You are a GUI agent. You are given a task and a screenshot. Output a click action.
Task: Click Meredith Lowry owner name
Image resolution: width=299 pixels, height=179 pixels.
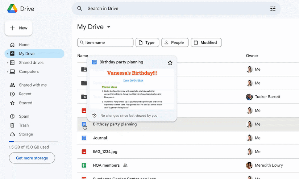click(x=269, y=166)
